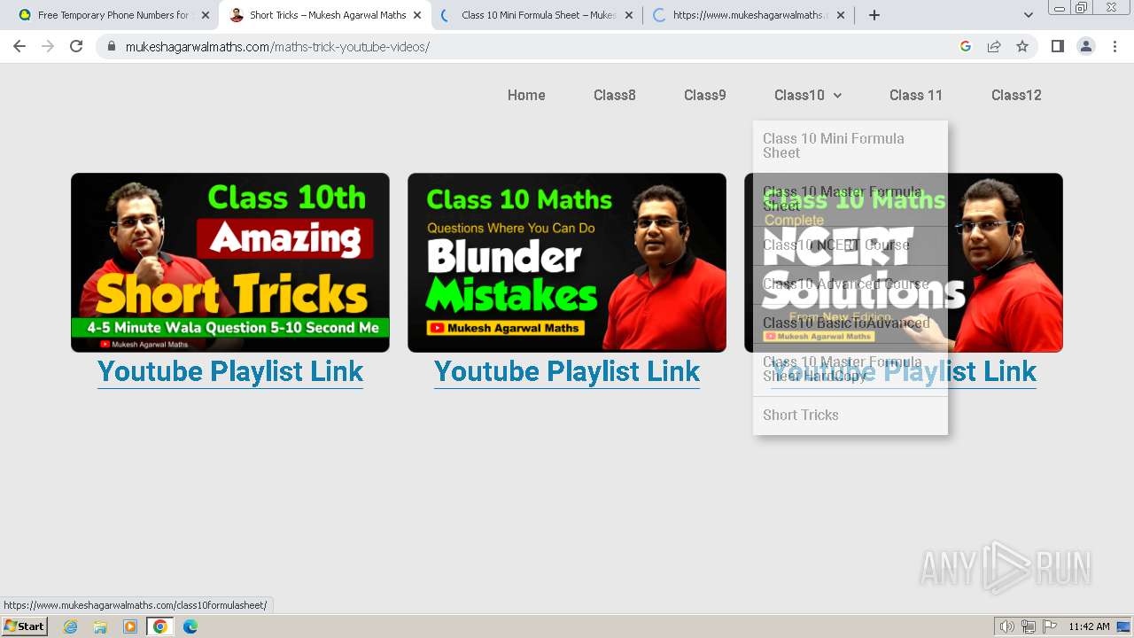The image size is (1134, 638).
Task: Open the Home menu link
Action: click(x=526, y=95)
